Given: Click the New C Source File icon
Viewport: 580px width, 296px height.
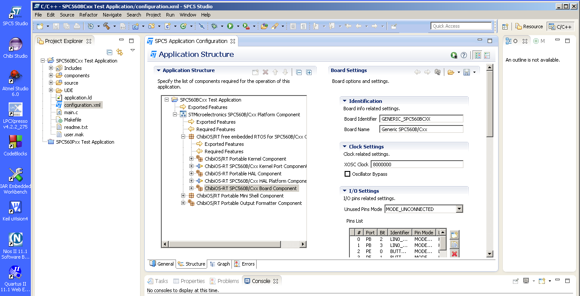Looking at the screenshot, I should tap(168, 26).
